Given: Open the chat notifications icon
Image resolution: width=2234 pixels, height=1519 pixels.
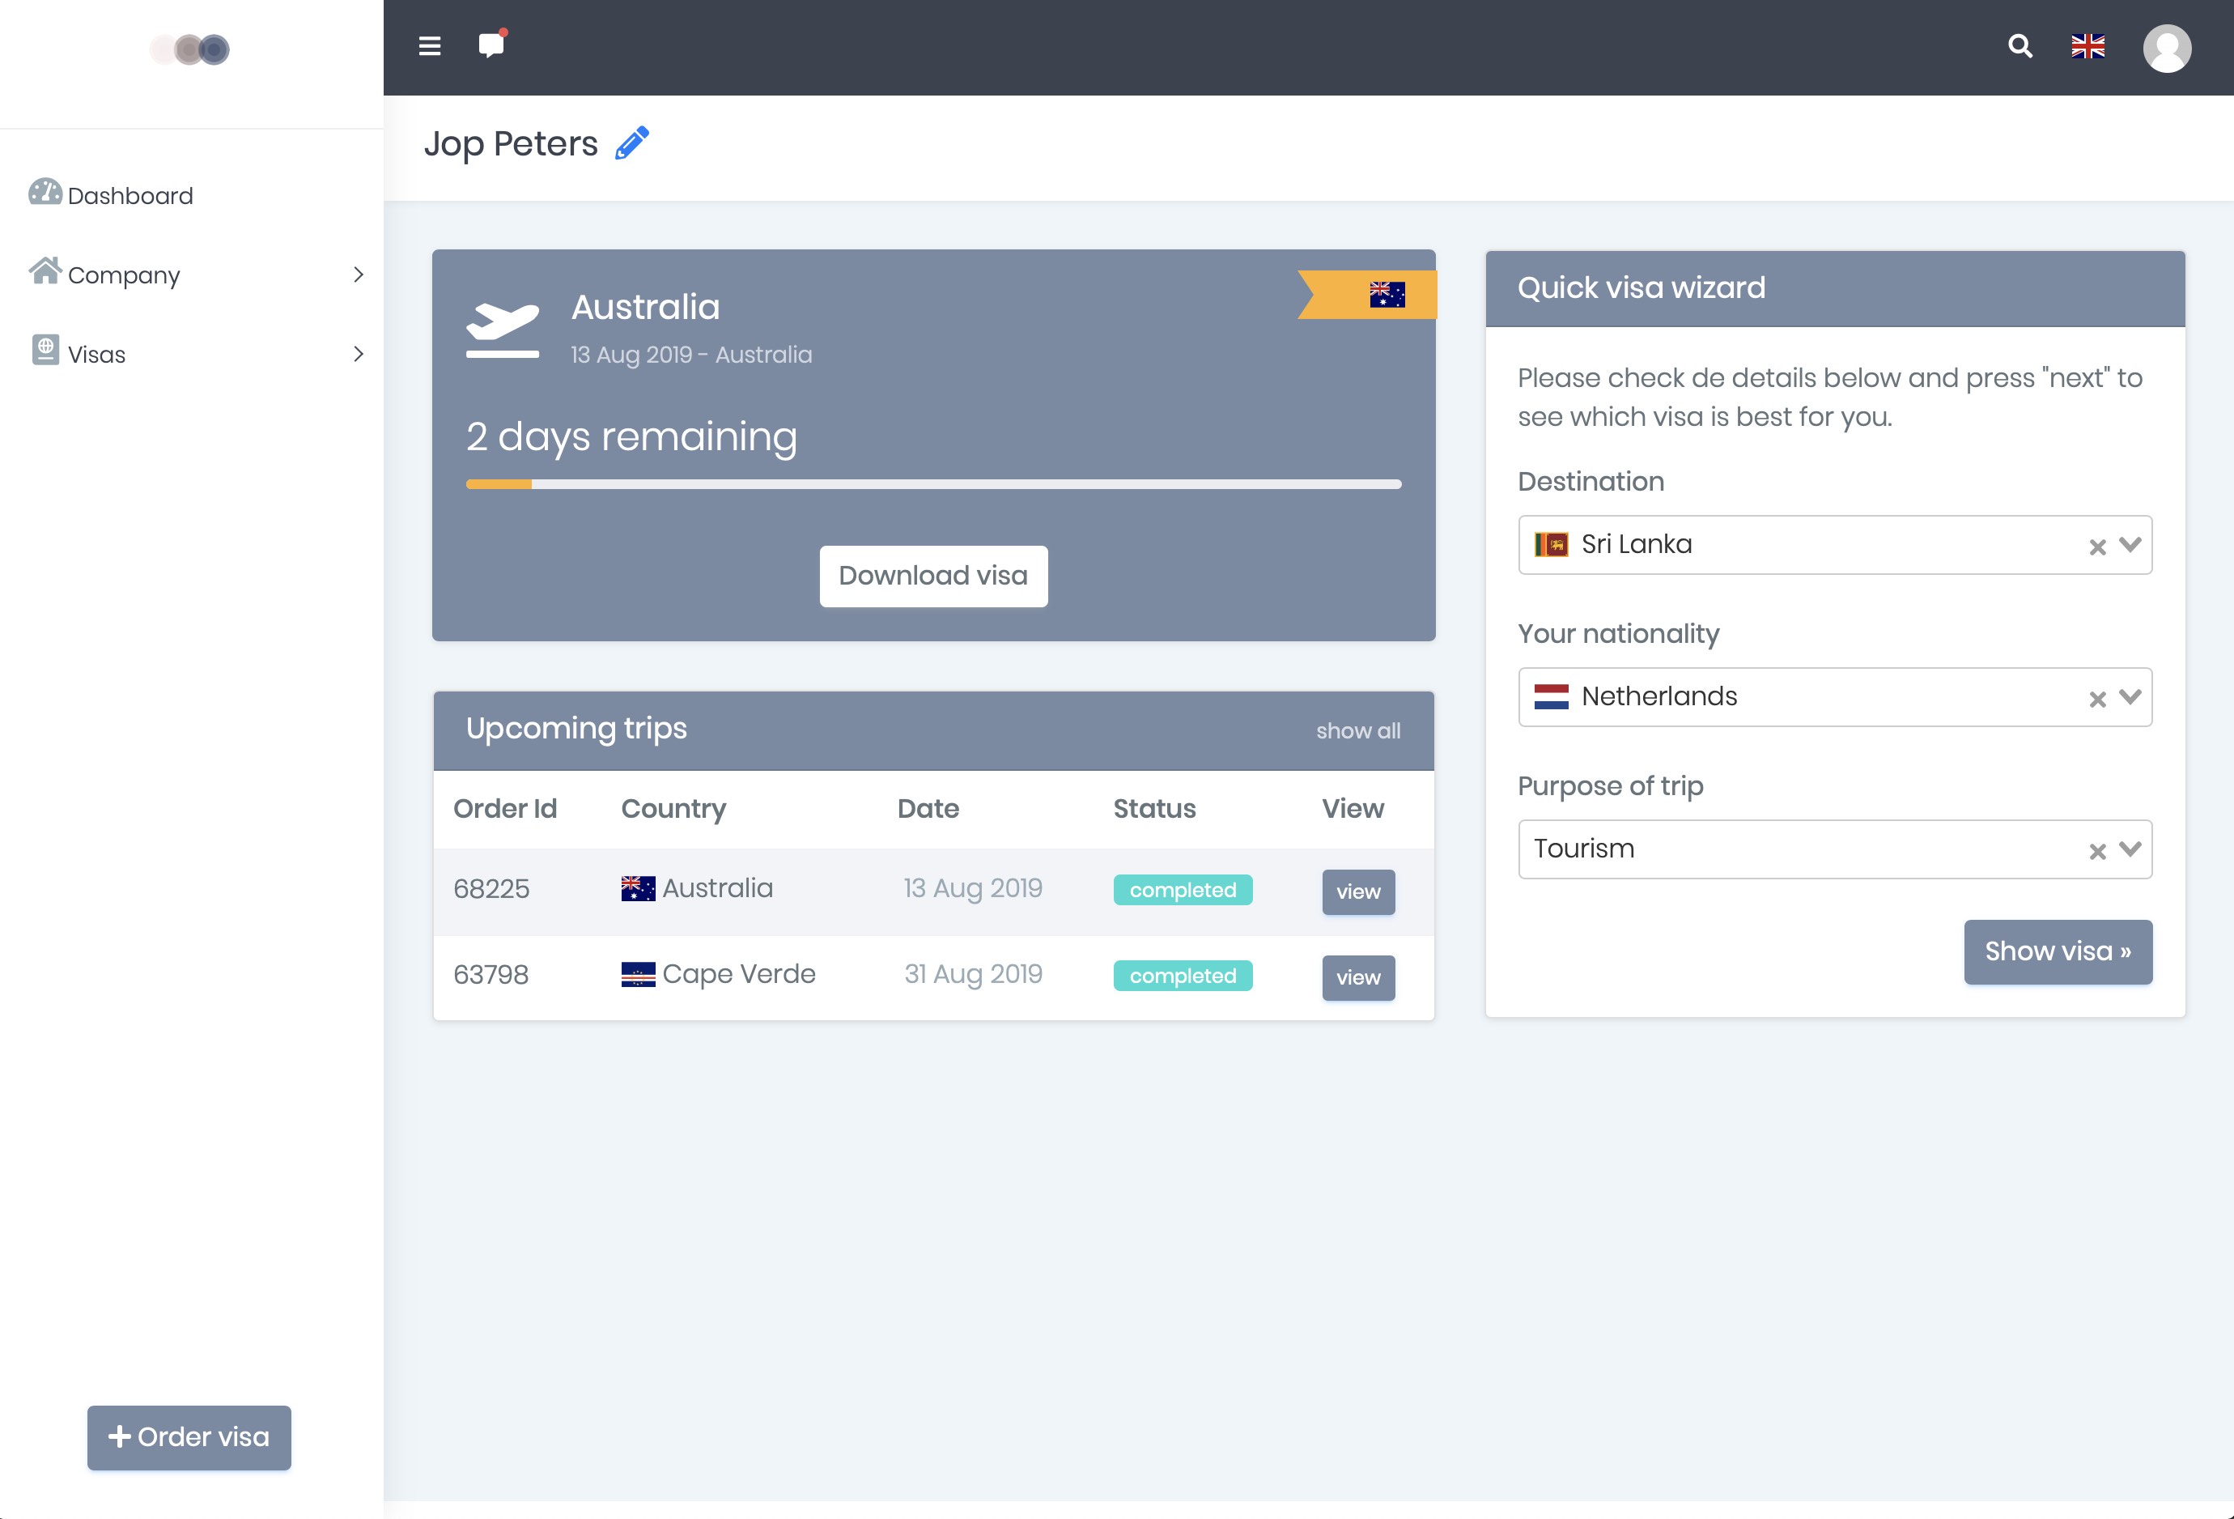Looking at the screenshot, I should 492,45.
